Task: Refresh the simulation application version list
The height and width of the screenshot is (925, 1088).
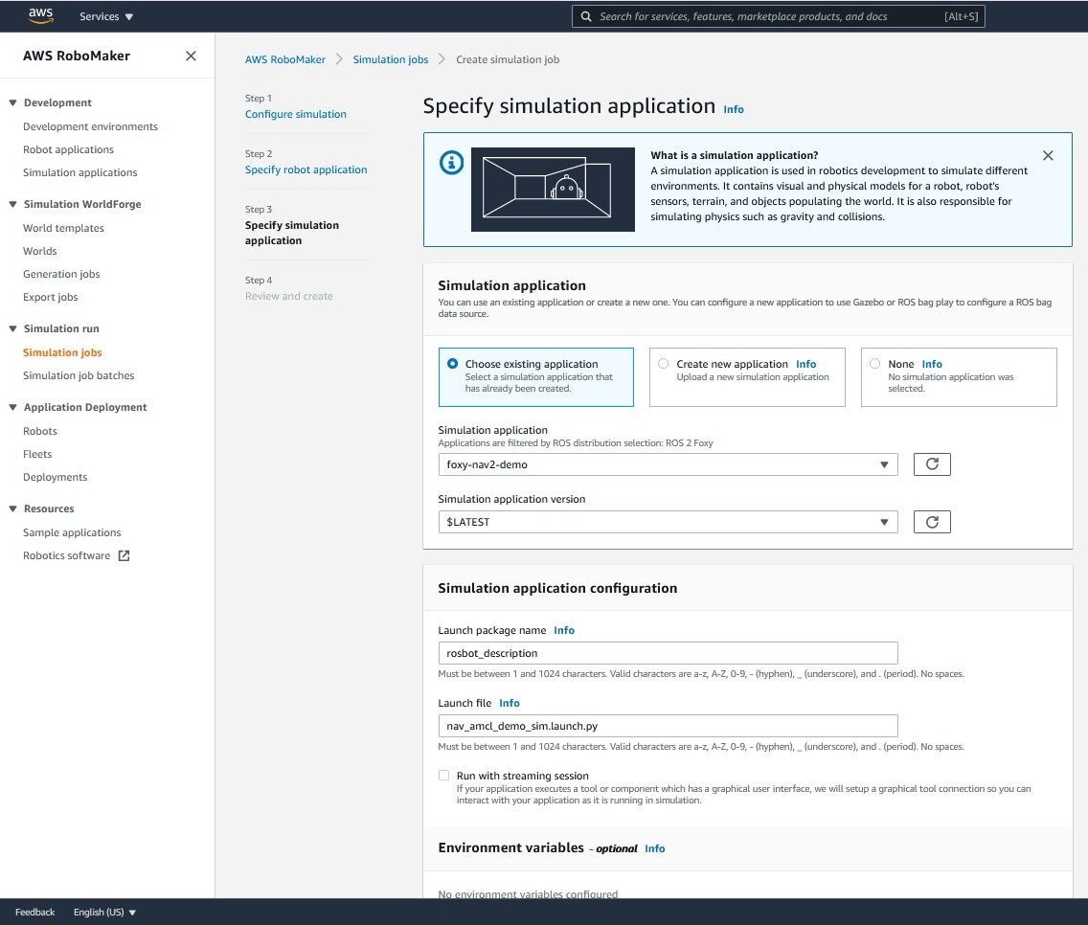Action: pyautogui.click(x=932, y=522)
